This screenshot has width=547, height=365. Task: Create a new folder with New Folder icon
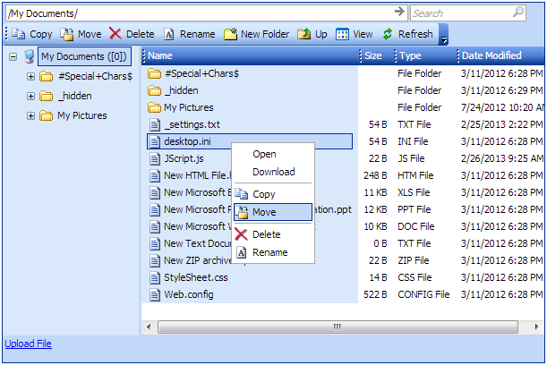[x=231, y=34]
